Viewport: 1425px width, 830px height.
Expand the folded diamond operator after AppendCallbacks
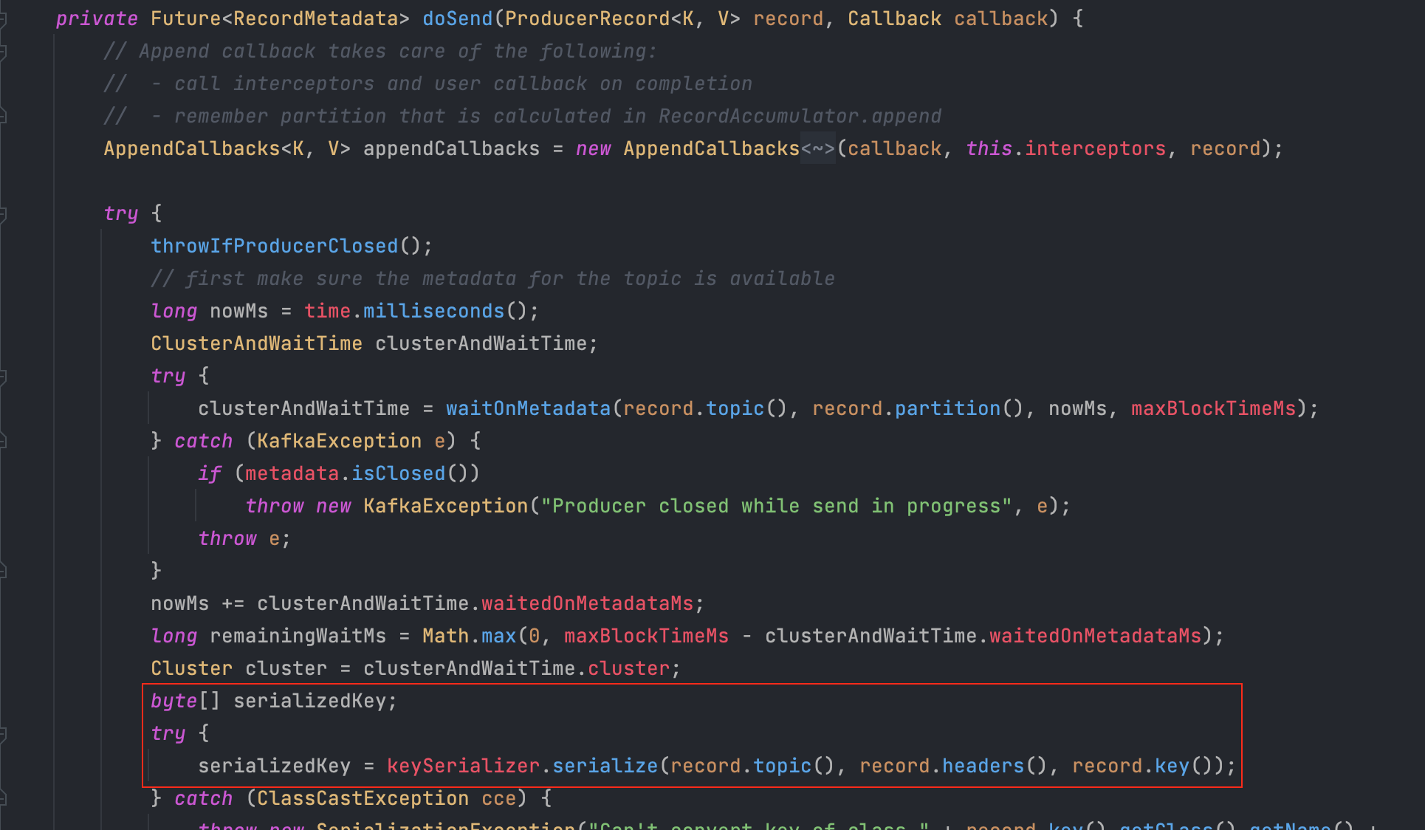point(817,149)
